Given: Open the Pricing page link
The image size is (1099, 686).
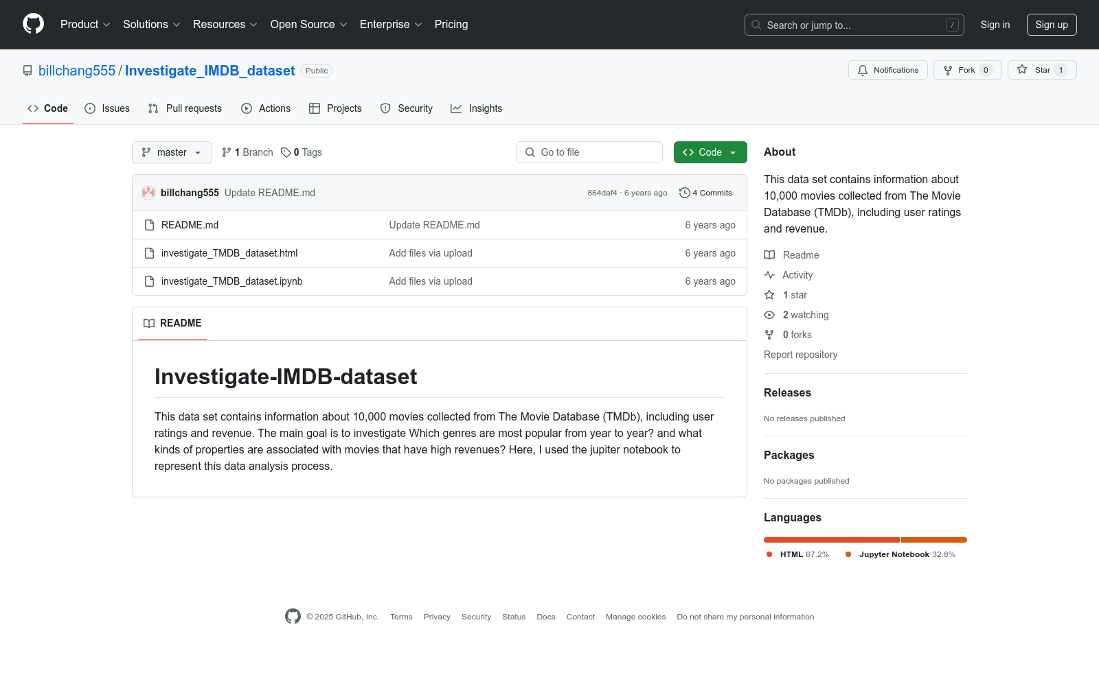Looking at the screenshot, I should tap(451, 25).
